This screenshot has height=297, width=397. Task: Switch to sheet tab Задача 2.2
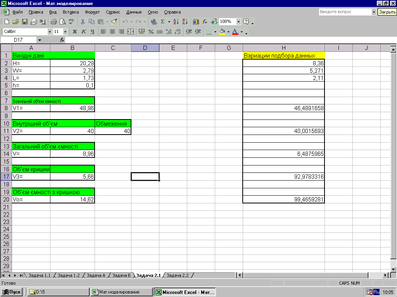[178, 275]
